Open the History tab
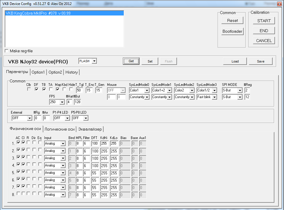The width and height of the screenshot is (284, 210). [72, 72]
